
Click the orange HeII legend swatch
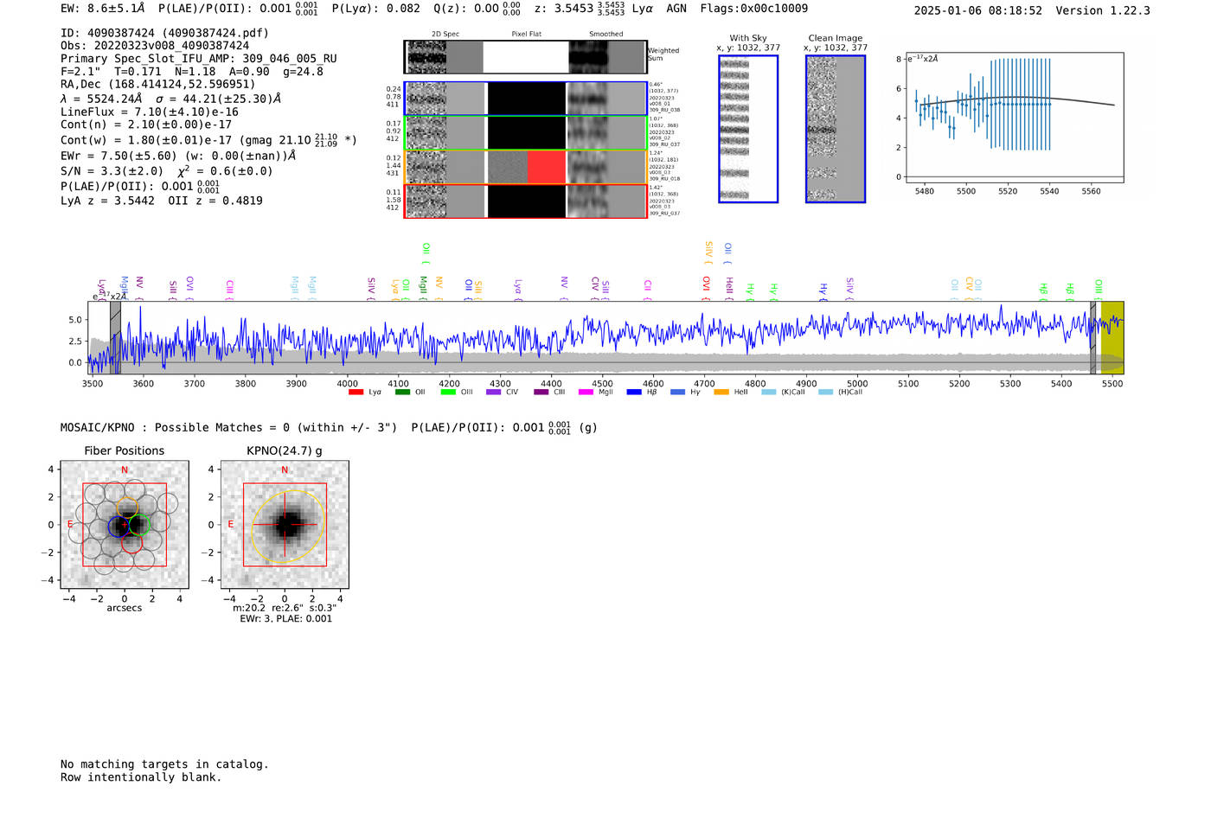[x=721, y=393]
